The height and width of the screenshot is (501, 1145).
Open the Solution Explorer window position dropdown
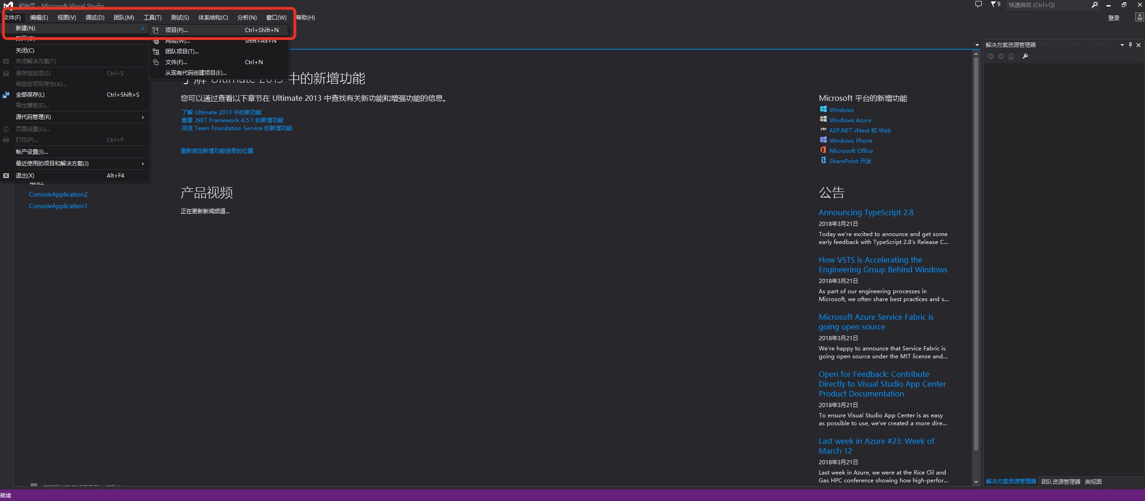point(1122,45)
